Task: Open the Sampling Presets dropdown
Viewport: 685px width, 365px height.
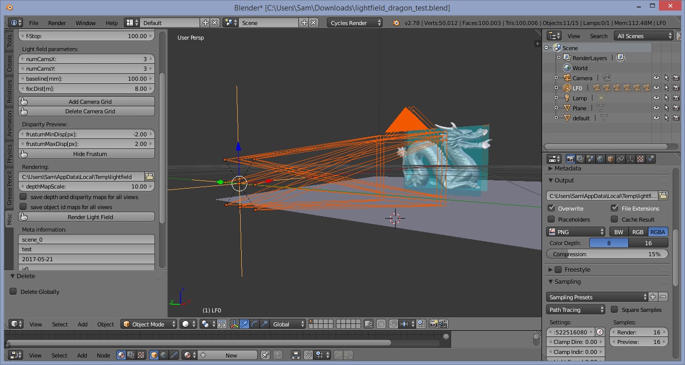Action: coord(597,297)
